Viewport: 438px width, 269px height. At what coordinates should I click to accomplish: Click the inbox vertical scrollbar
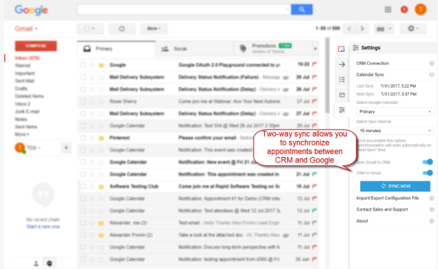[327, 75]
